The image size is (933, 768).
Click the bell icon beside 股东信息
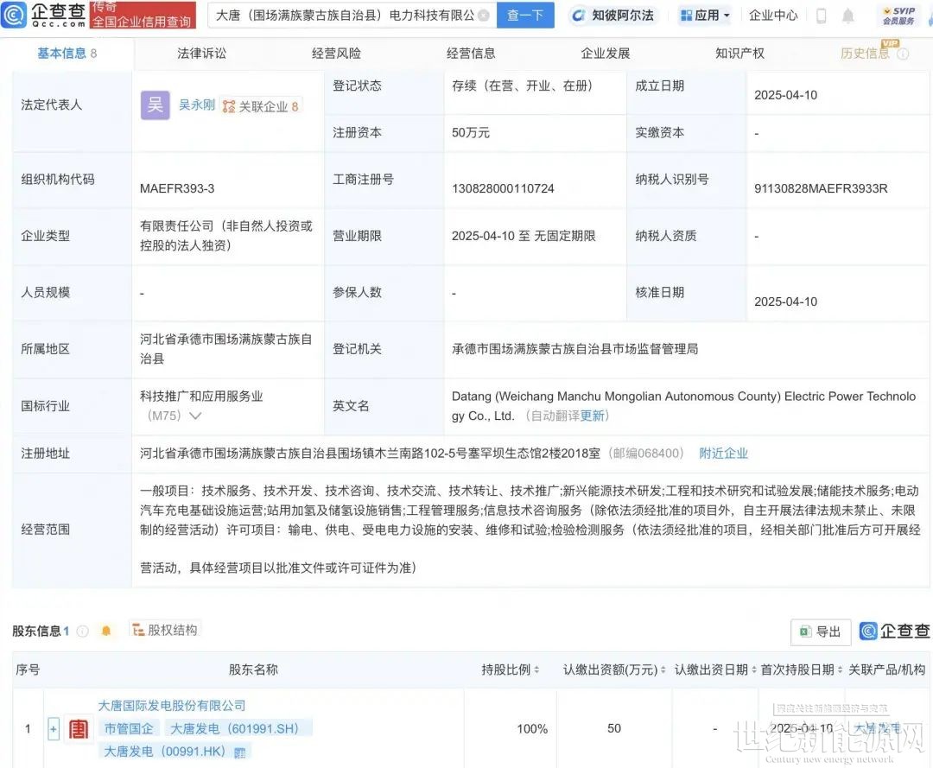pyautogui.click(x=106, y=631)
